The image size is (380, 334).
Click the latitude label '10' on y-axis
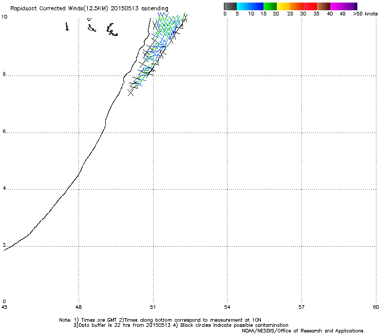click(x=4, y=17)
